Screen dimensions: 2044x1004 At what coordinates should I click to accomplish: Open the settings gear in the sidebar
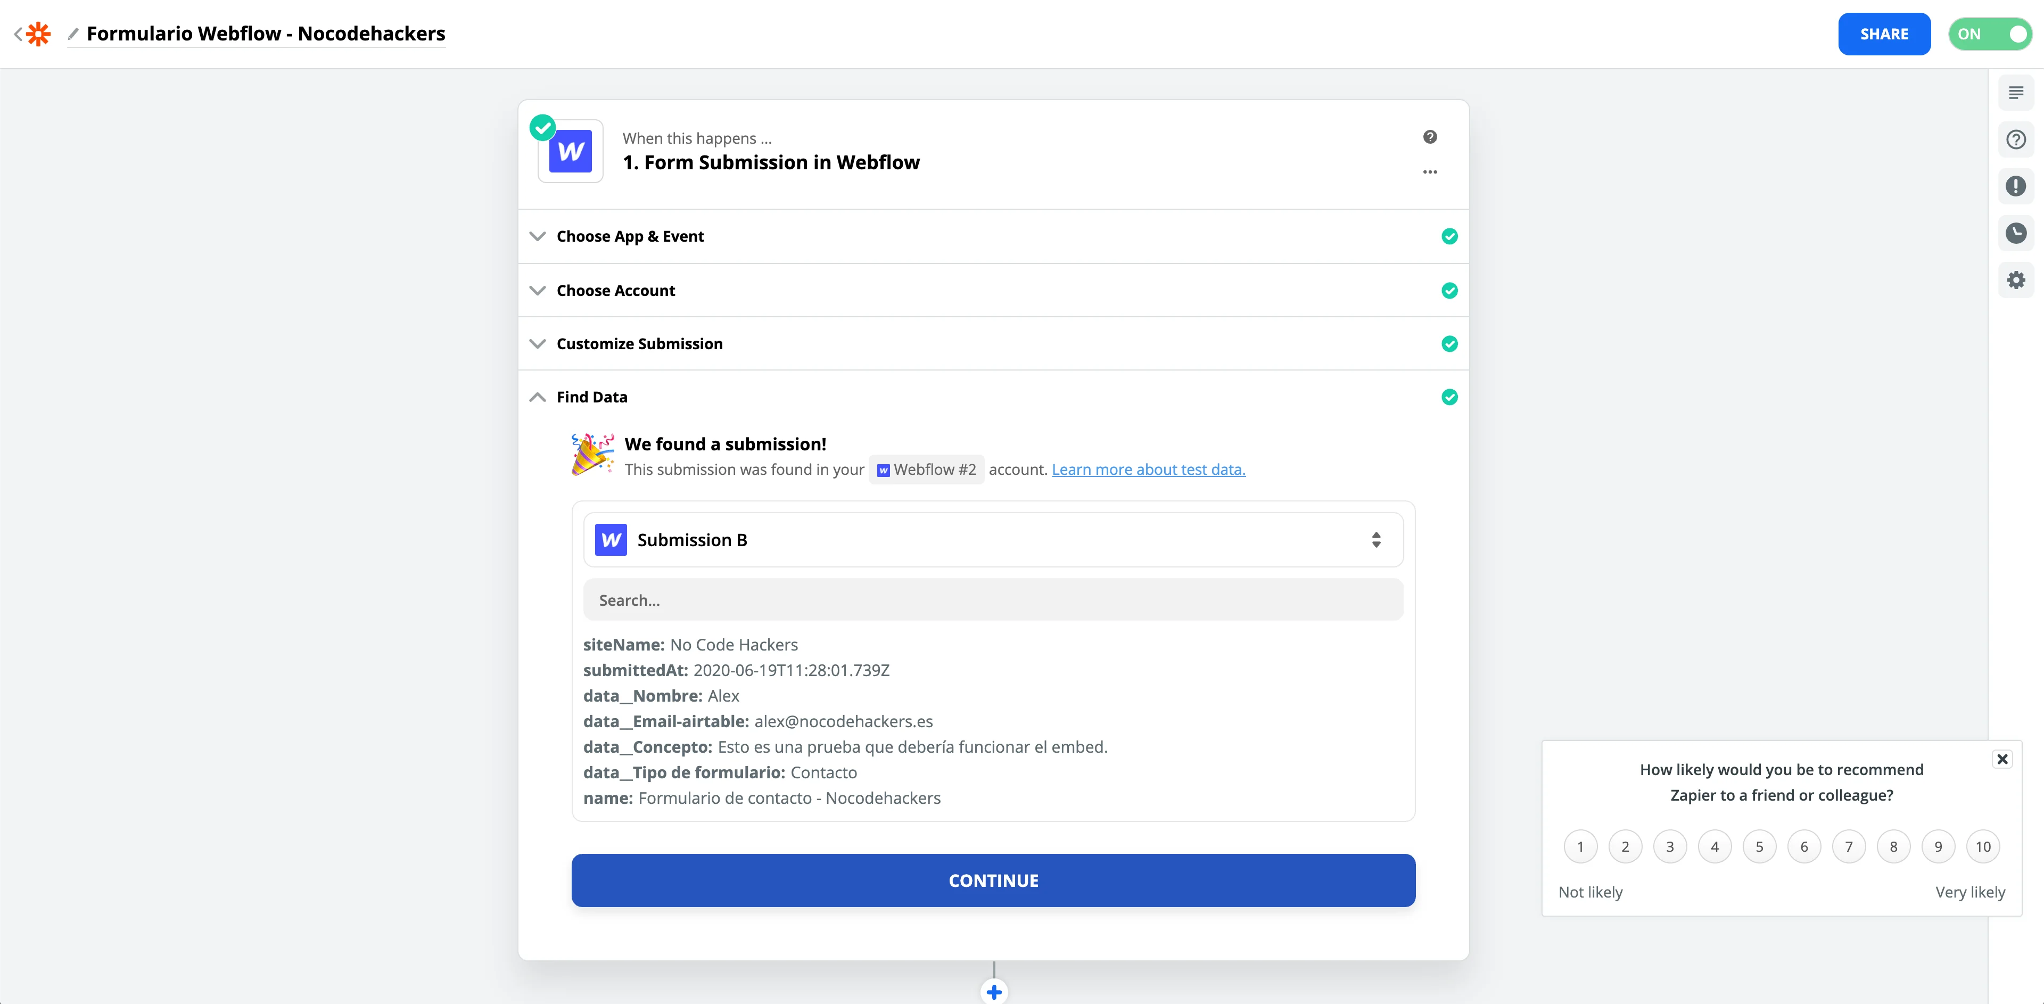(2015, 280)
